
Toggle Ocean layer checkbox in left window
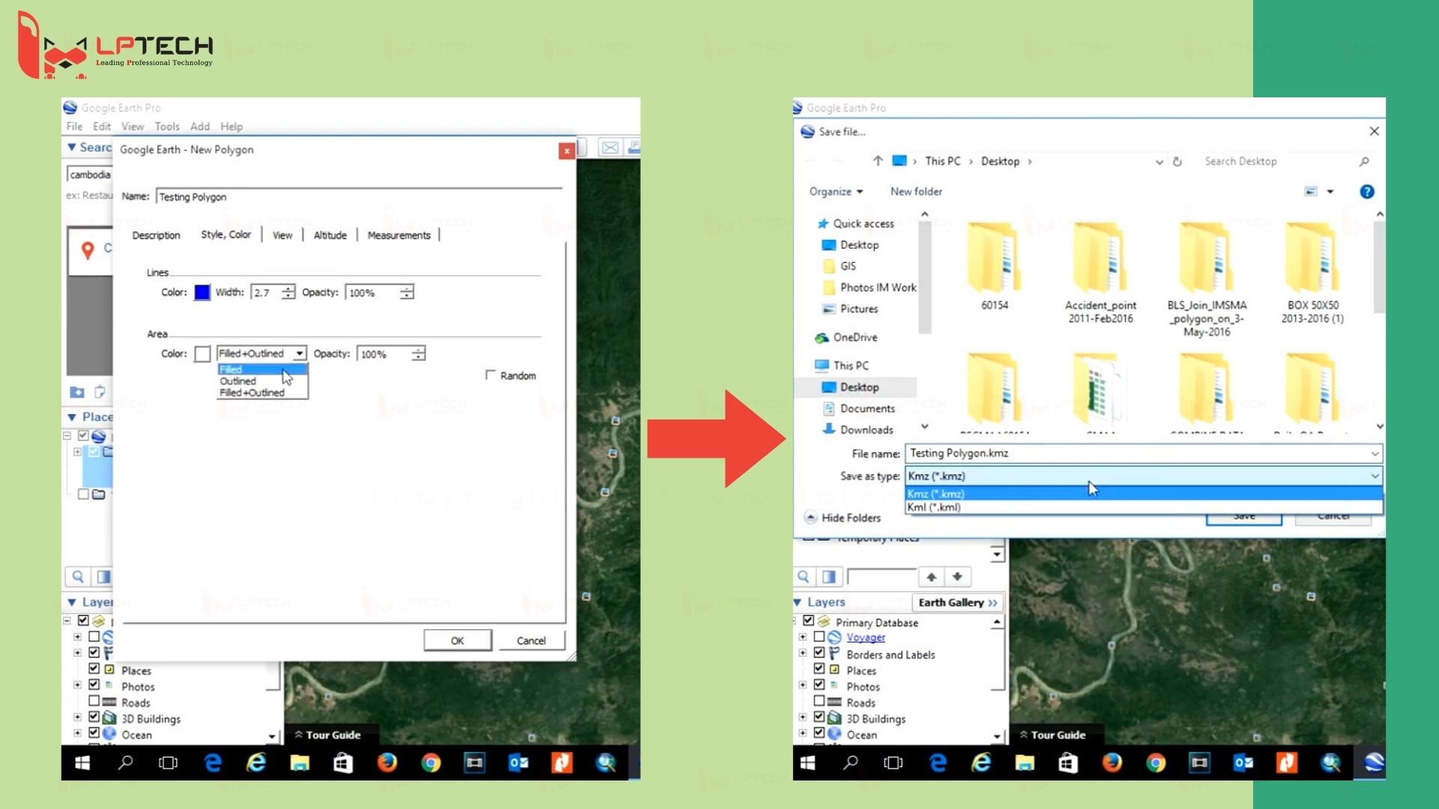point(94,733)
